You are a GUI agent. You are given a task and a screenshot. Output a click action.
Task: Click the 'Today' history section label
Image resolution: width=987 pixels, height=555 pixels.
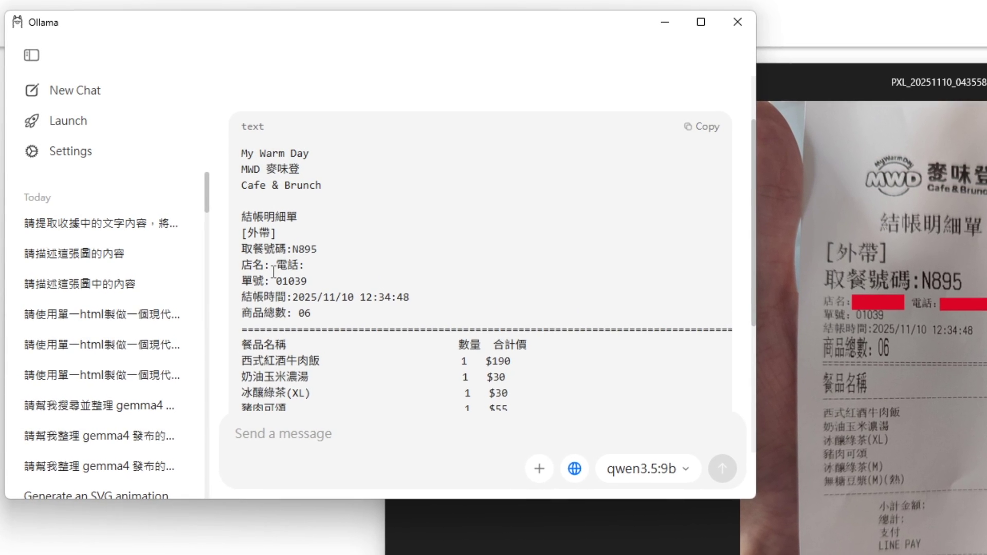pyautogui.click(x=37, y=197)
